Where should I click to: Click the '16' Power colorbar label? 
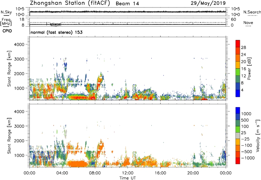point(243,69)
